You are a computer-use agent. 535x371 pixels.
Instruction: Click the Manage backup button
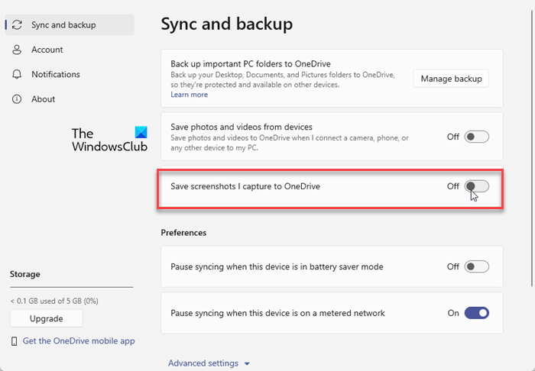(451, 79)
